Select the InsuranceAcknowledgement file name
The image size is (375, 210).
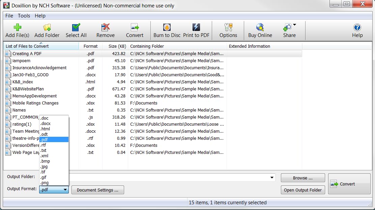pyautogui.click(x=39, y=68)
